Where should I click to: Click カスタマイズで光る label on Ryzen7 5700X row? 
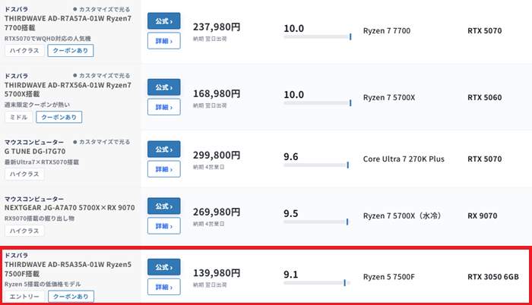tap(101, 76)
